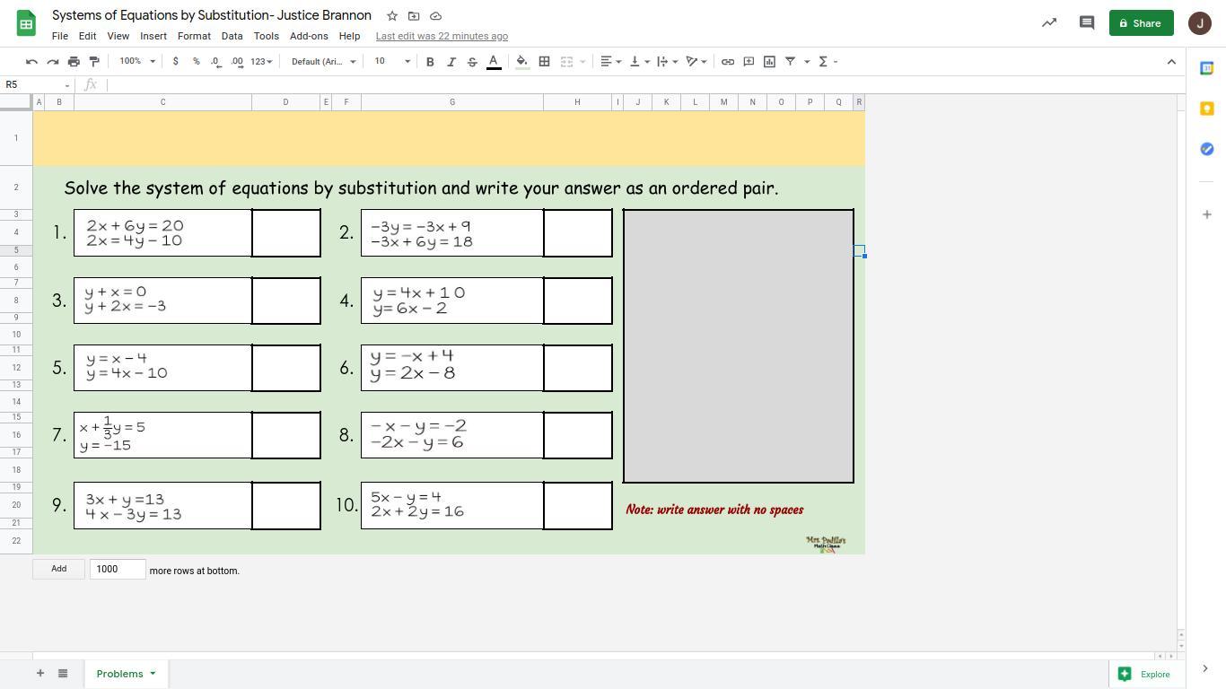
Task: Open the Insert menu
Action: [x=153, y=36]
